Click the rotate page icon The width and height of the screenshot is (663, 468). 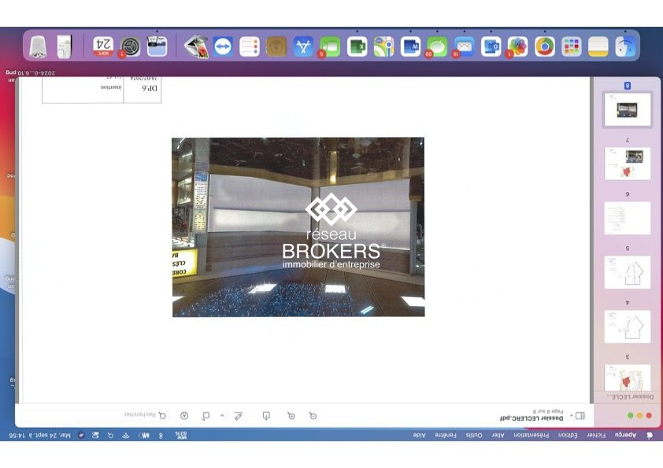pos(206,415)
